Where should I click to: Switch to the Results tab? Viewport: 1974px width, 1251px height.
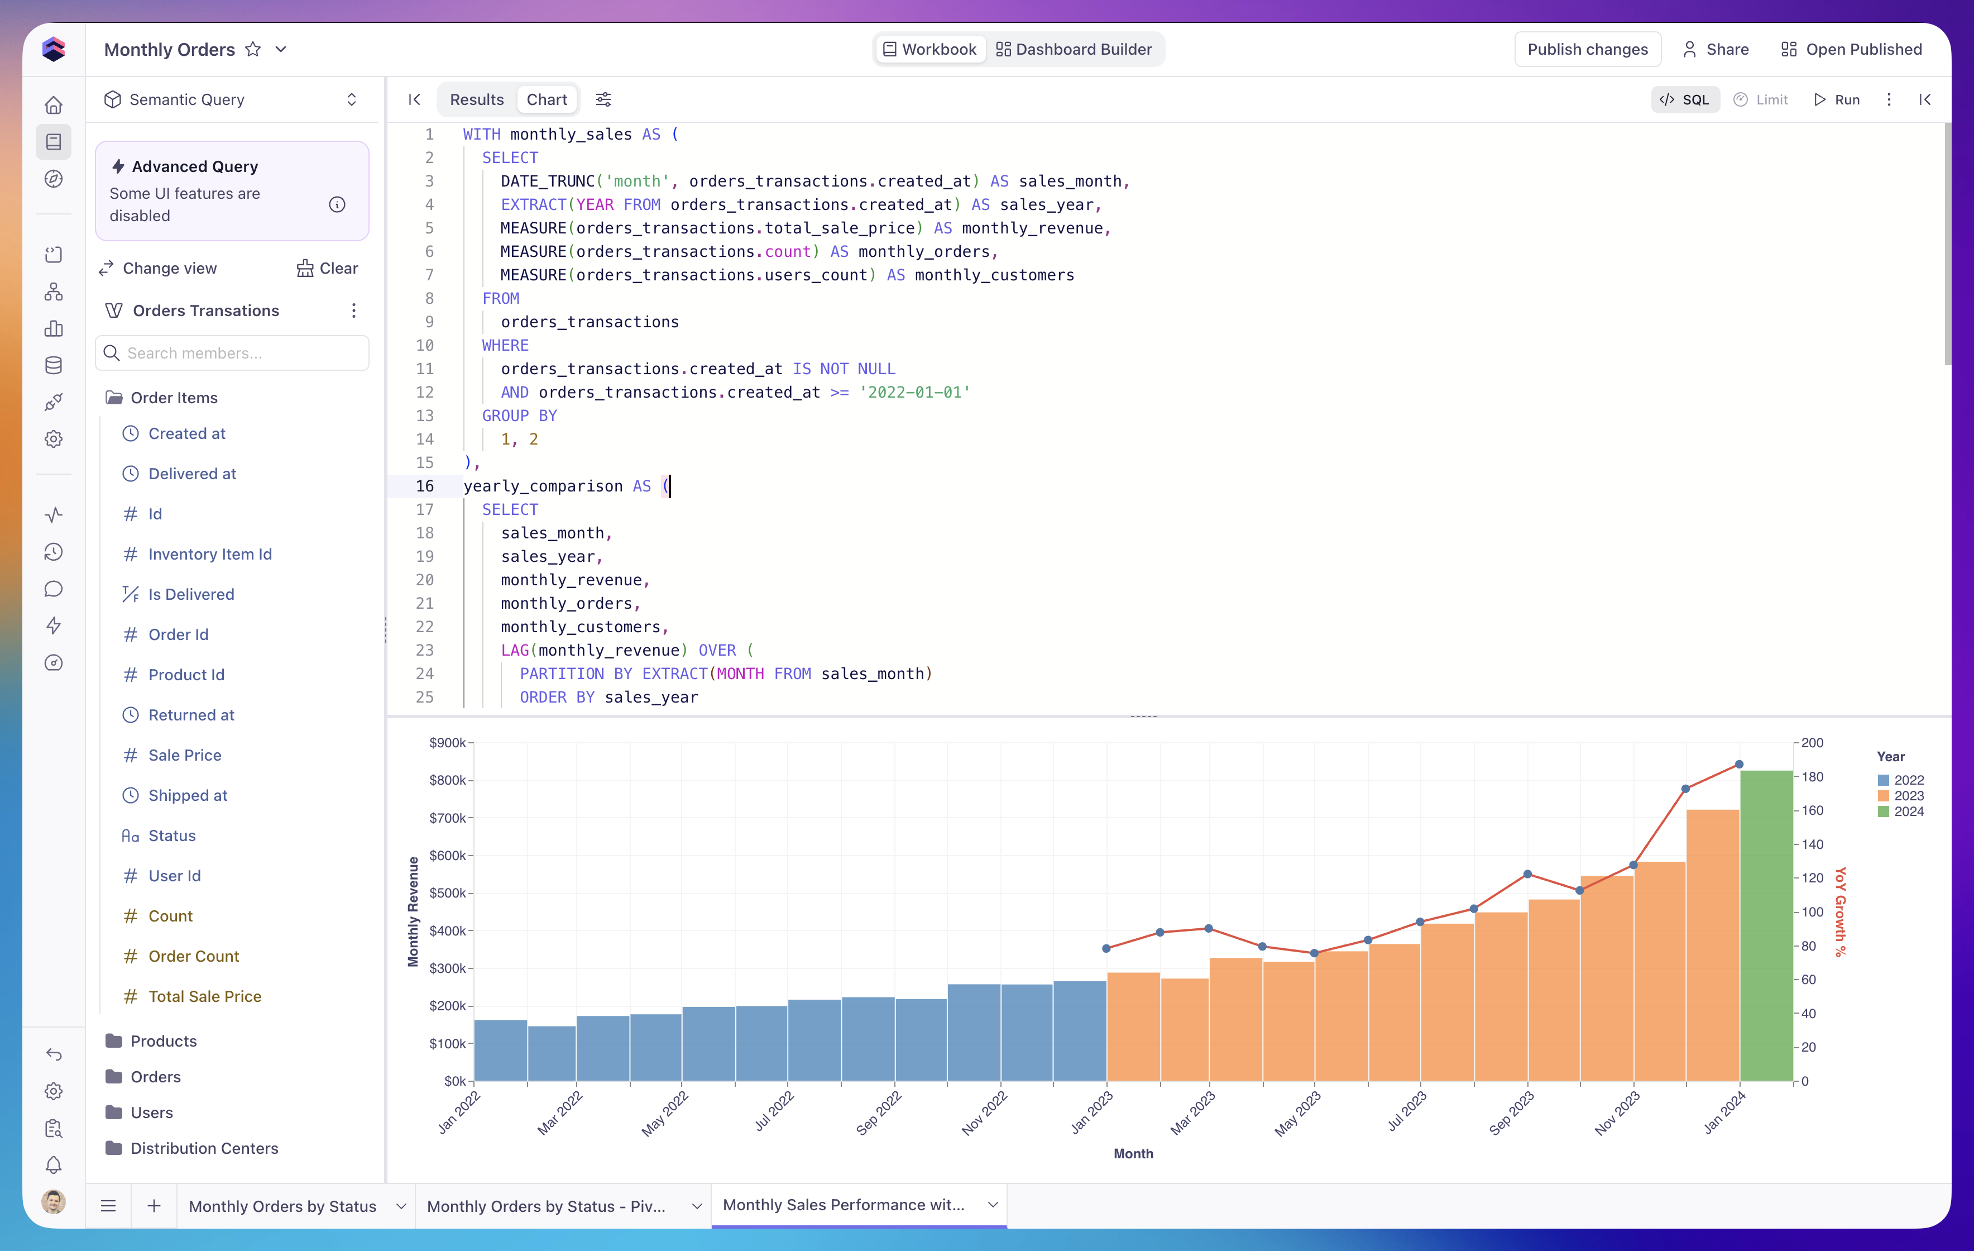point(476,99)
